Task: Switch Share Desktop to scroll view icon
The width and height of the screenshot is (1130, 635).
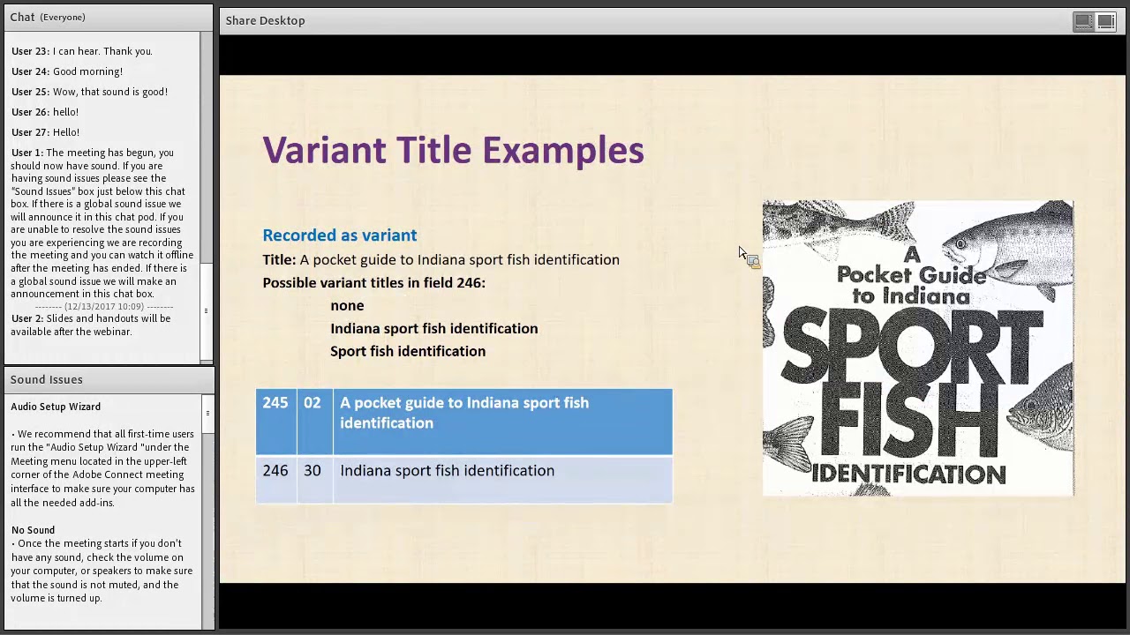Action: point(1106,21)
